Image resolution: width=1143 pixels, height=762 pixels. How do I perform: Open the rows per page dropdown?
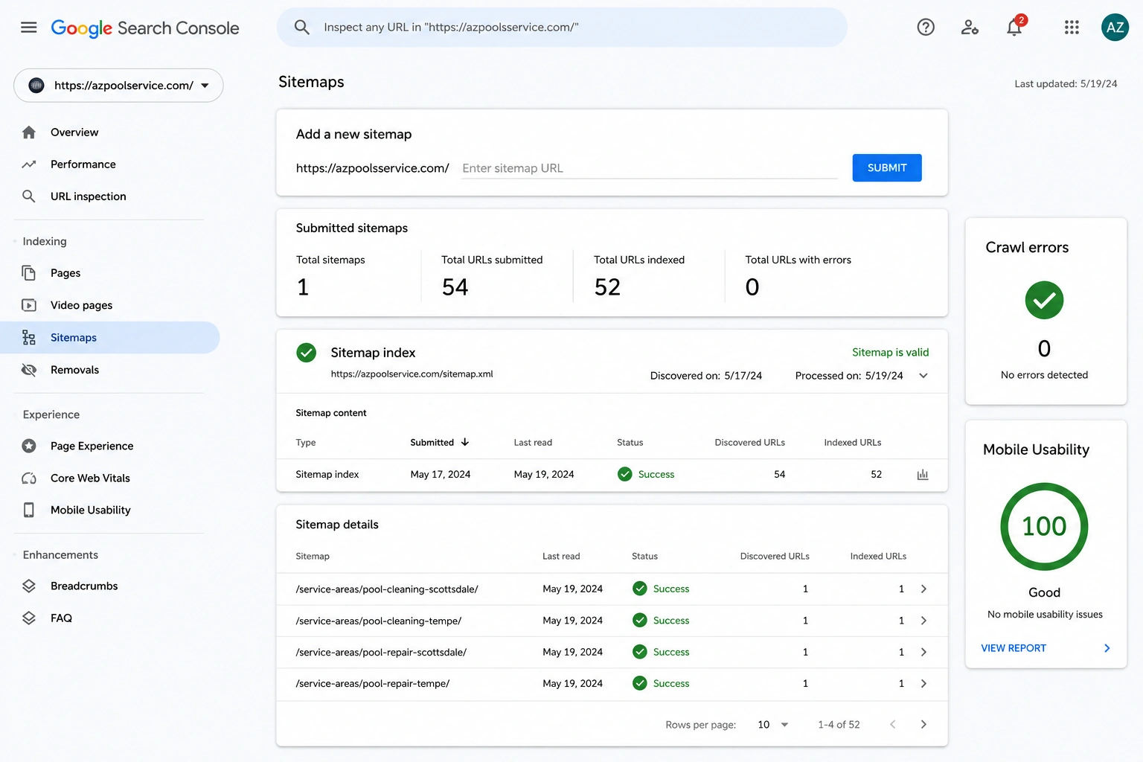(773, 725)
